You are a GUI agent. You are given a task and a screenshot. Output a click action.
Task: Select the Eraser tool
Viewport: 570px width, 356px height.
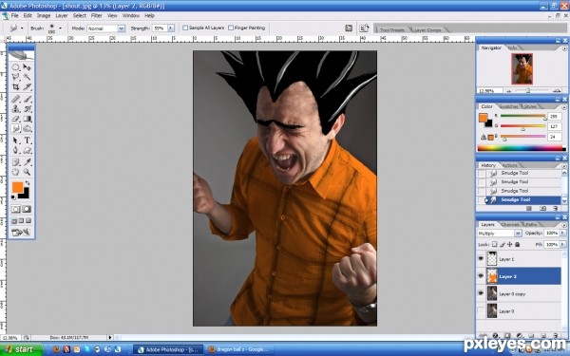click(15, 119)
